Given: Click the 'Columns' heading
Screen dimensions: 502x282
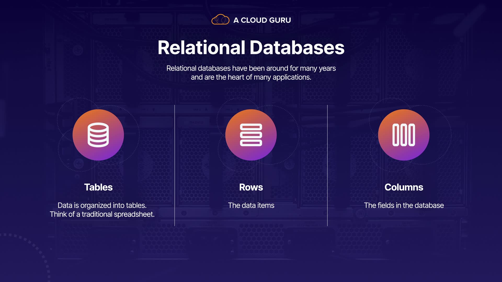Looking at the screenshot, I should tap(404, 187).
